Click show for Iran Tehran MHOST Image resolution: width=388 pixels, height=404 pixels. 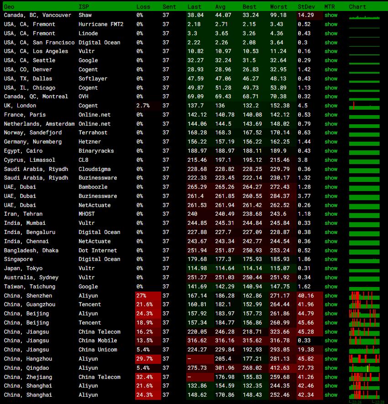click(x=331, y=214)
